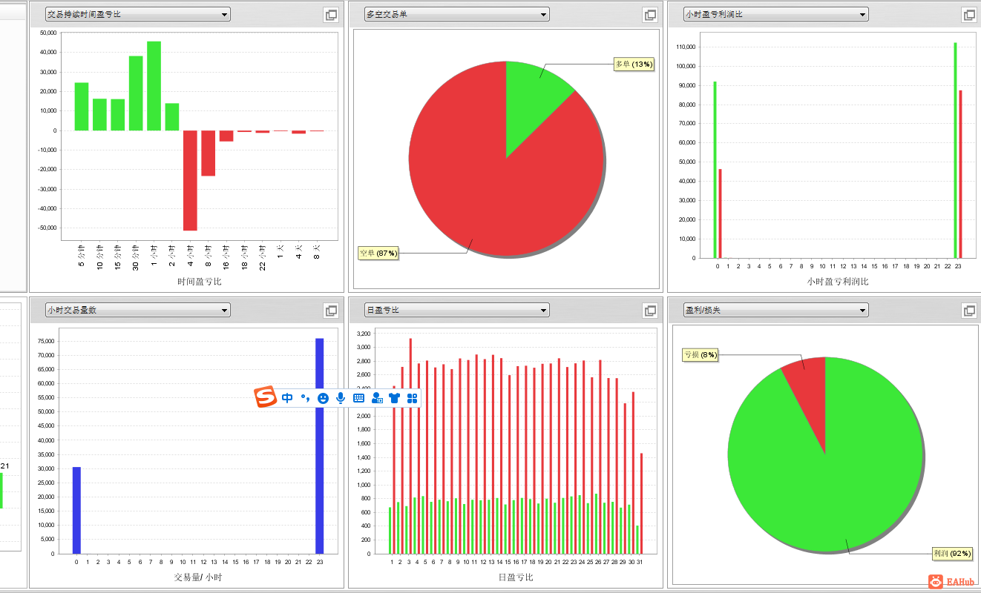Open the toolbox grid icon on IME bar

(x=413, y=398)
